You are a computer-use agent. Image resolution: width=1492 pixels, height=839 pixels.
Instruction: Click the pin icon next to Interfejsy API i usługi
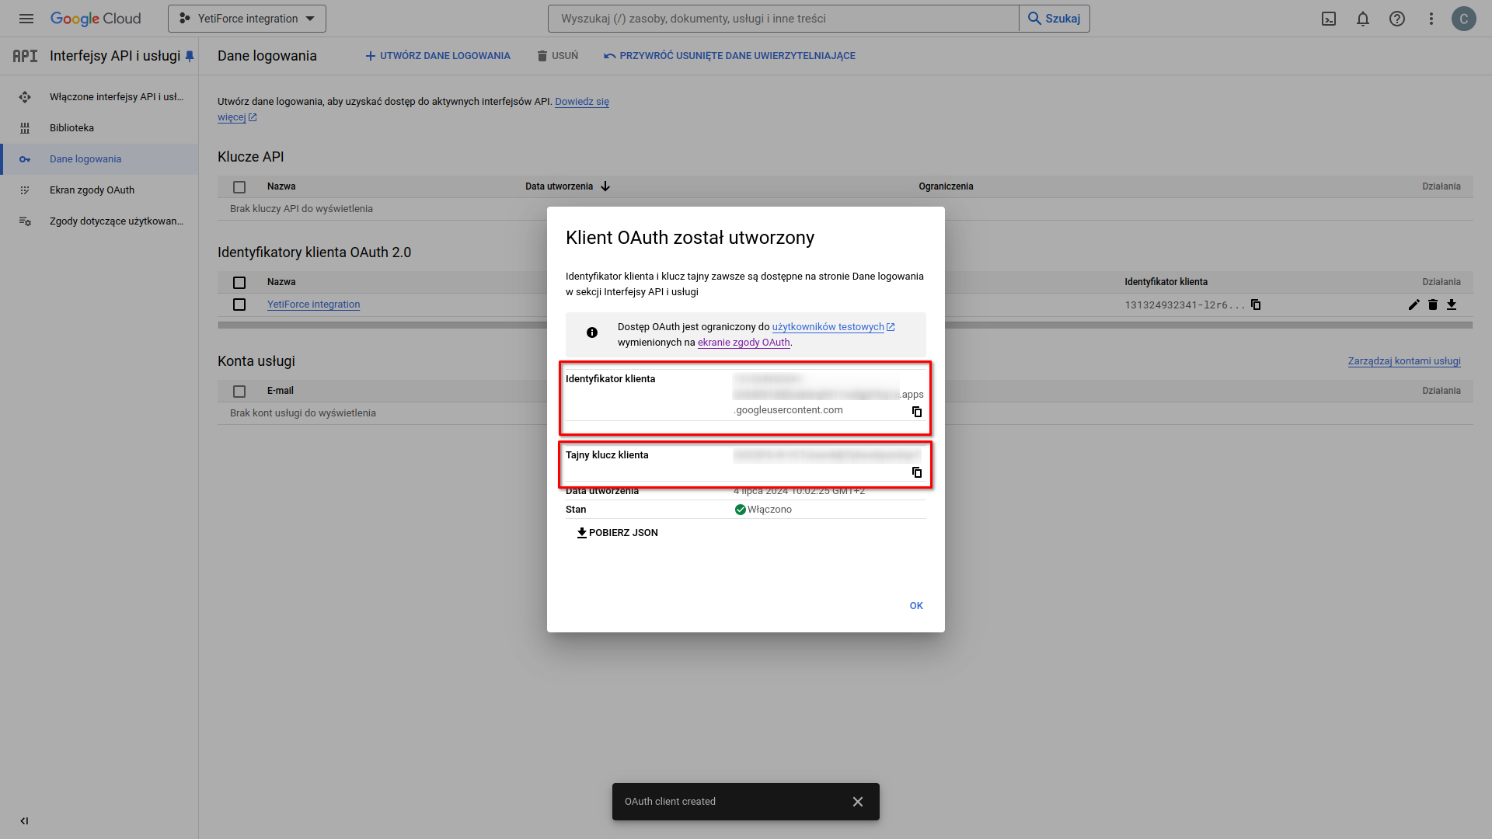(190, 56)
